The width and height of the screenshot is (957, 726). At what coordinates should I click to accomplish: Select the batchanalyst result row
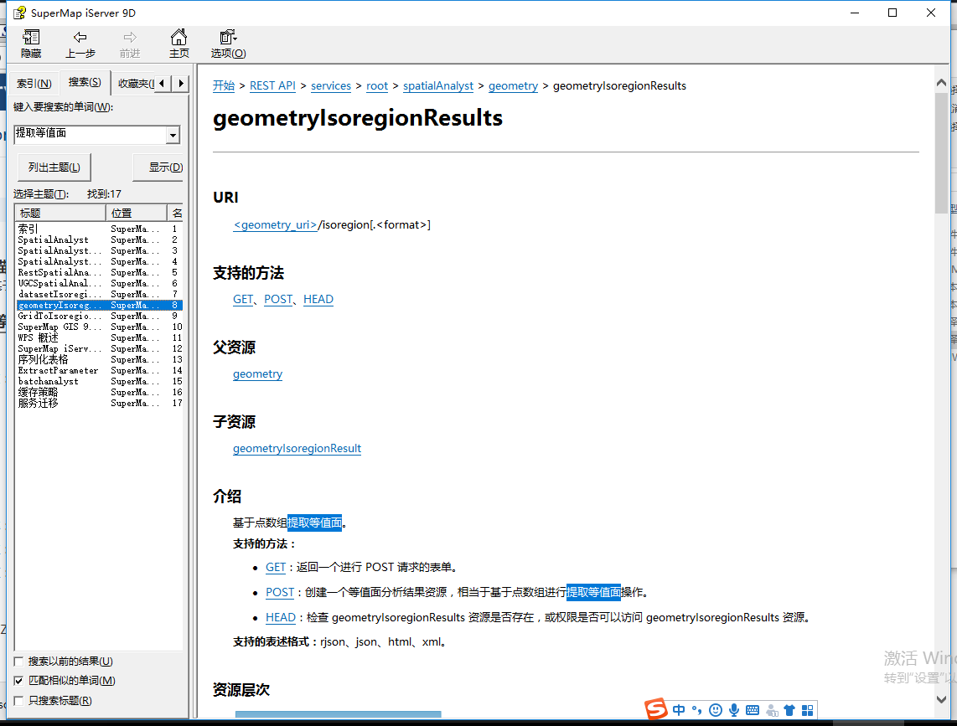(x=100, y=382)
